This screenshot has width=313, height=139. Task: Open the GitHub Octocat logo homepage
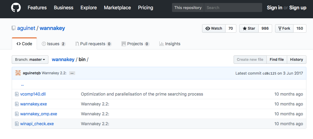(16, 7)
